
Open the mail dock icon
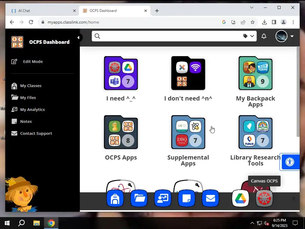pos(210,198)
